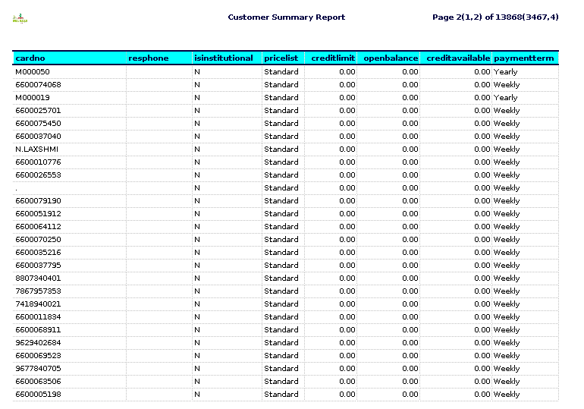Click Standard pricelist in 8807340401 row

click(281, 278)
